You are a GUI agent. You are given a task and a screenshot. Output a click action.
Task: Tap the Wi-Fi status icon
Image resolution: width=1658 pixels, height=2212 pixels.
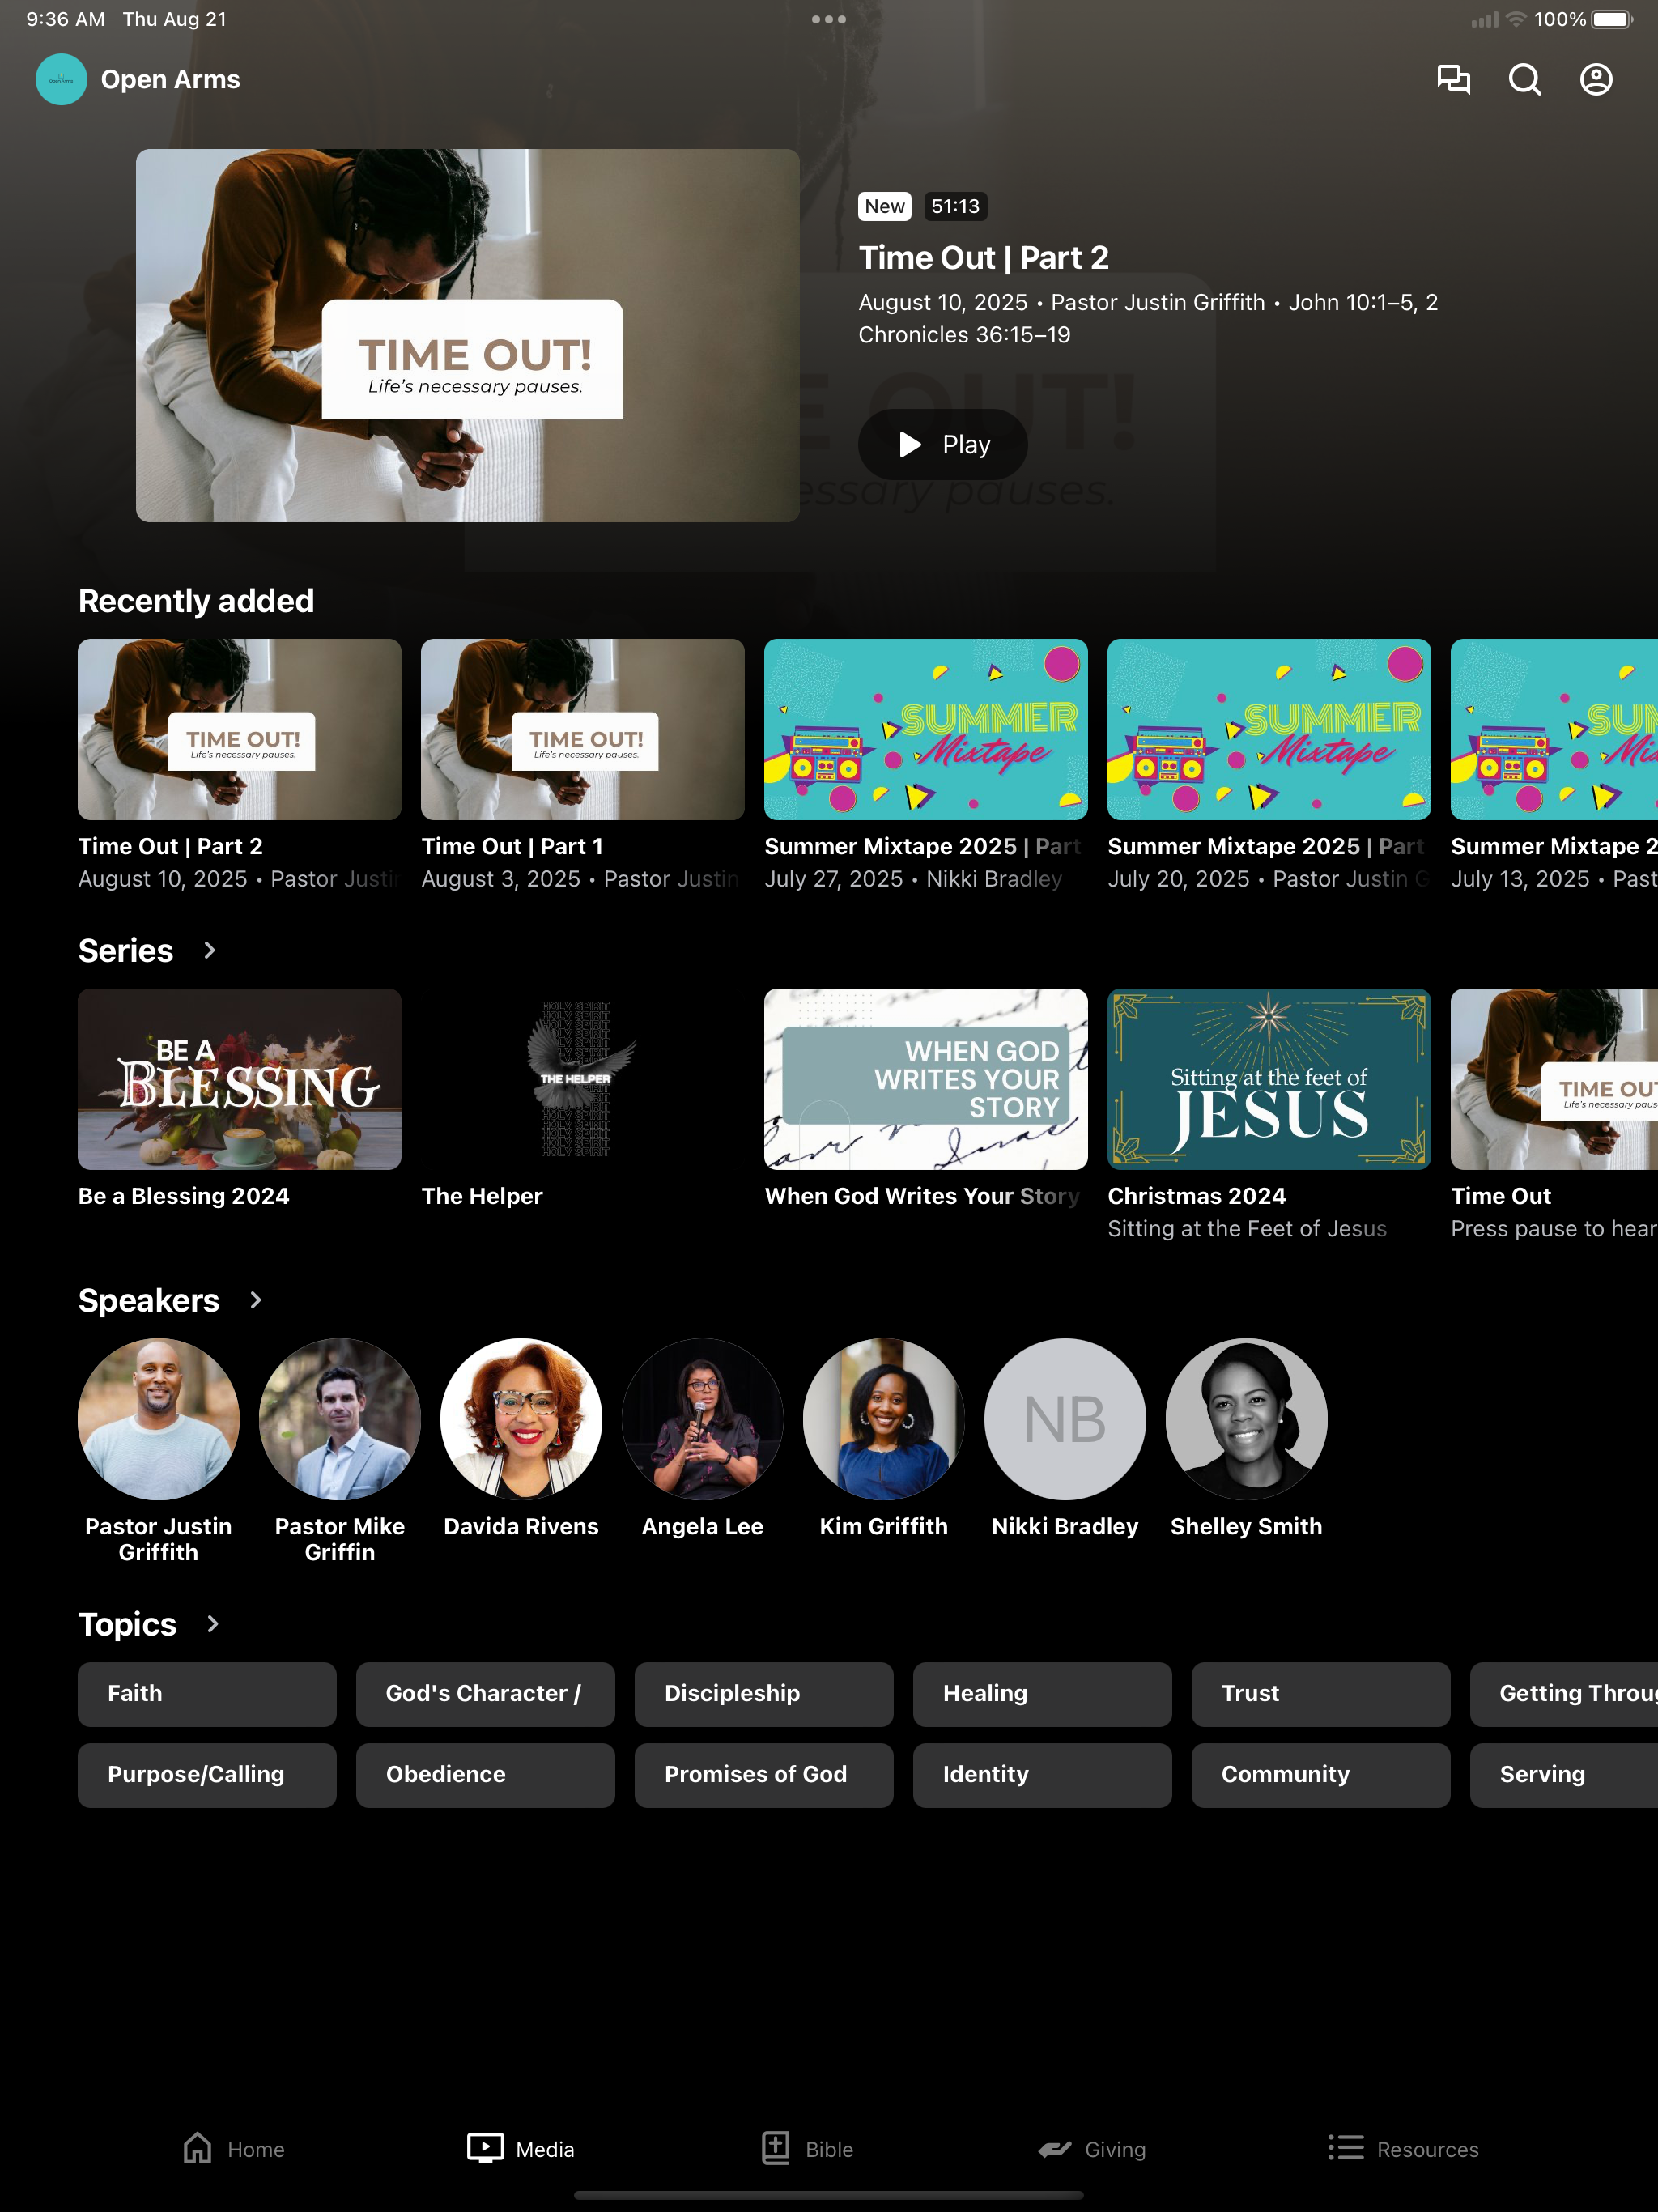click(1516, 19)
